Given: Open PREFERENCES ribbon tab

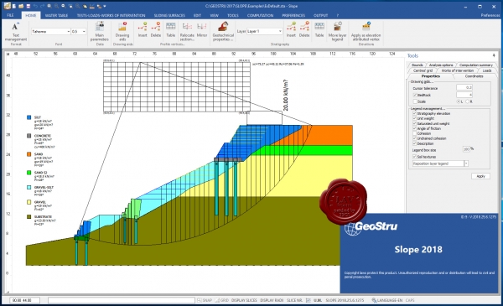Looking at the screenshot, I should (x=293, y=15).
